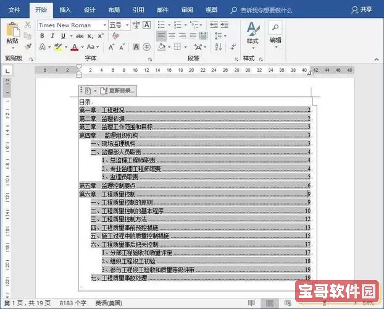Switch to the Design (设计) tab
The width and height of the screenshot is (384, 309).
tap(90, 10)
